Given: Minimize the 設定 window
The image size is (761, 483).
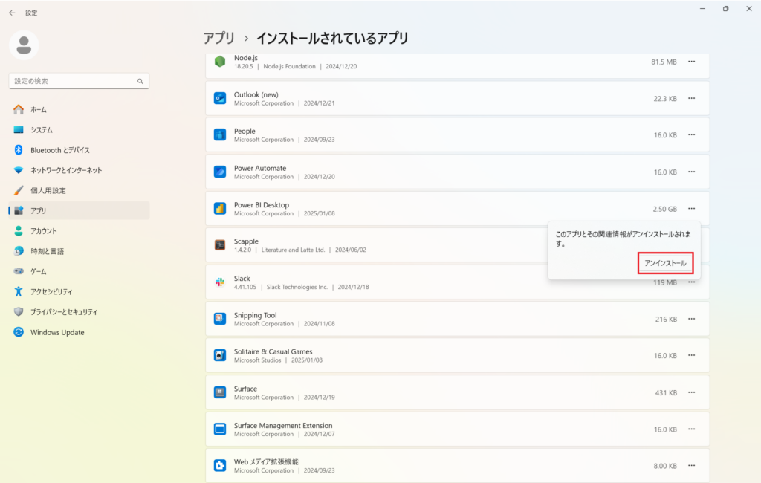Looking at the screenshot, I should point(702,9).
